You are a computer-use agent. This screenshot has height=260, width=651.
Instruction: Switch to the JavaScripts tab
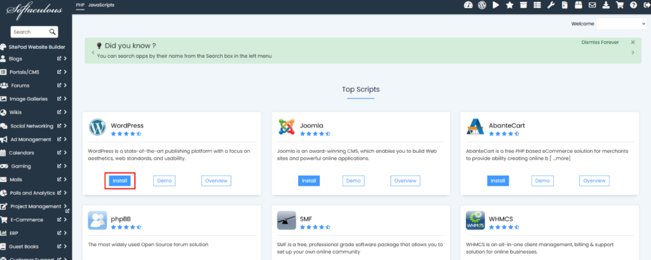[102, 4]
